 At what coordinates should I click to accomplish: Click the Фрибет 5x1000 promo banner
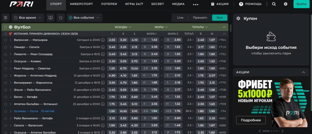pyautogui.click(x=271, y=102)
